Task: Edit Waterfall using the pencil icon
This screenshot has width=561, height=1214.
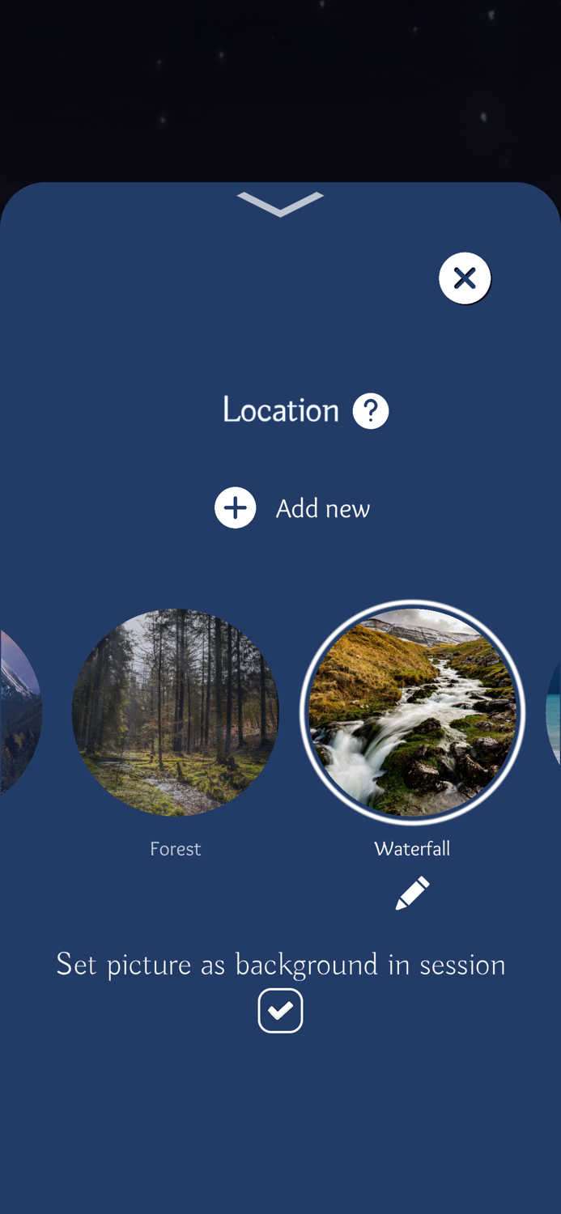Action: (x=412, y=894)
